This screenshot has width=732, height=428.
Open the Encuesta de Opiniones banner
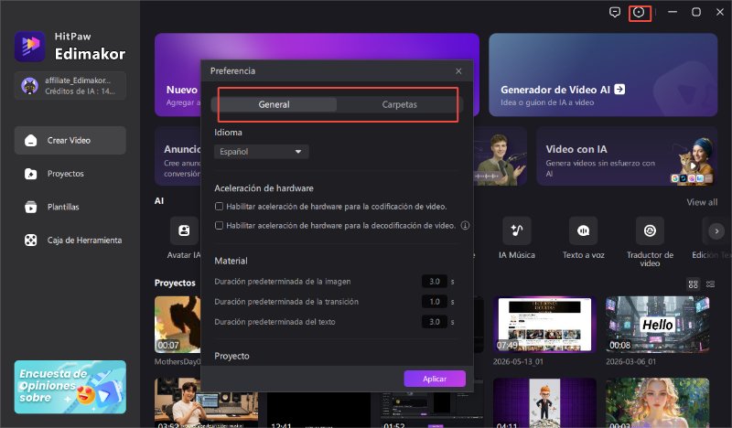coord(70,387)
